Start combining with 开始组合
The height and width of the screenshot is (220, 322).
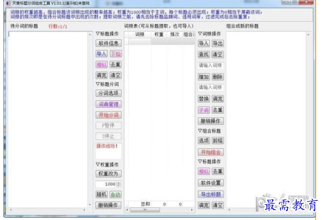211,152
